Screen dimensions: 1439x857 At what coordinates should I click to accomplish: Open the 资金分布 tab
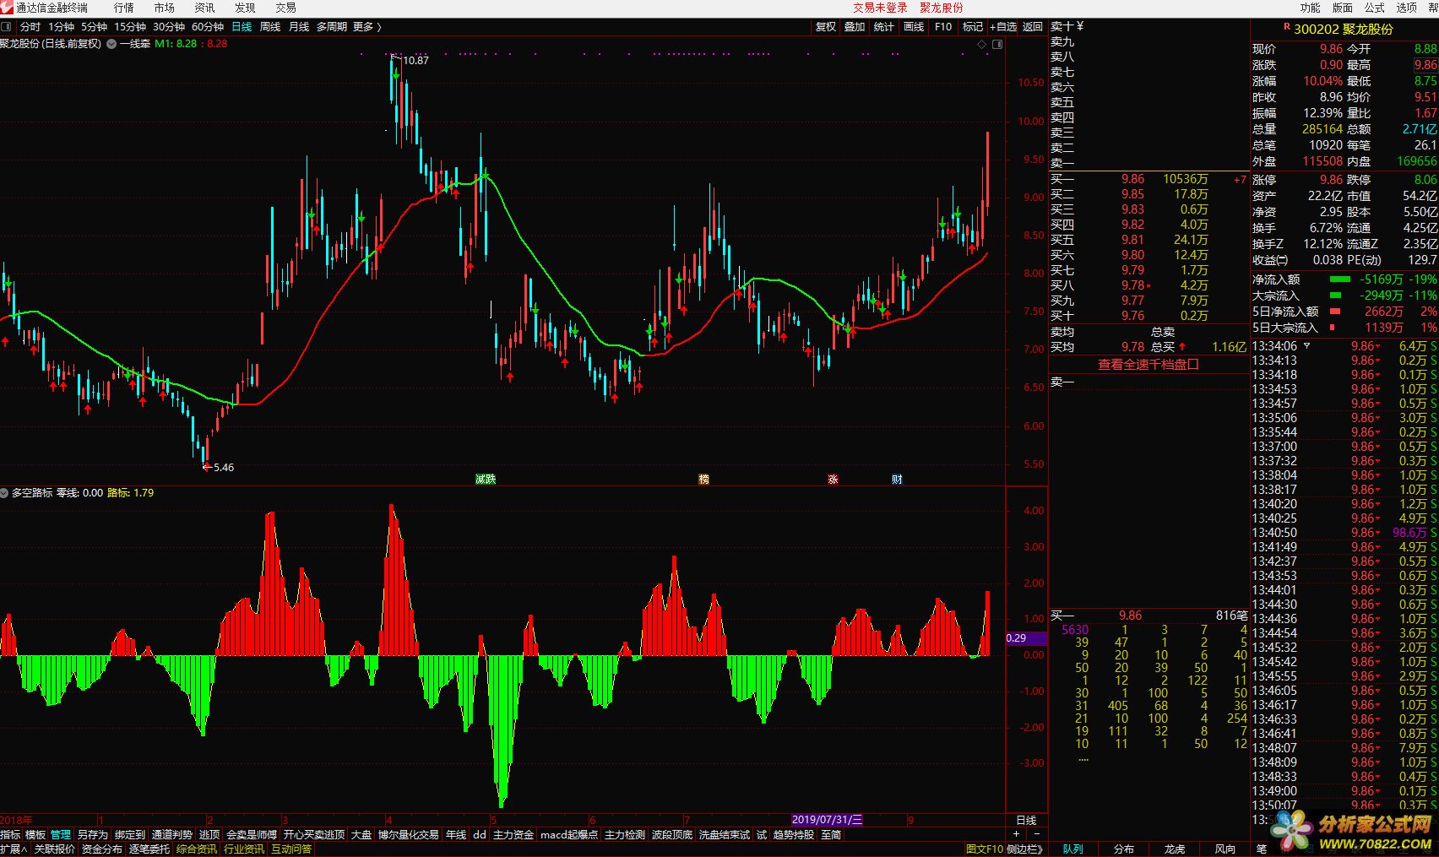pyautogui.click(x=102, y=849)
